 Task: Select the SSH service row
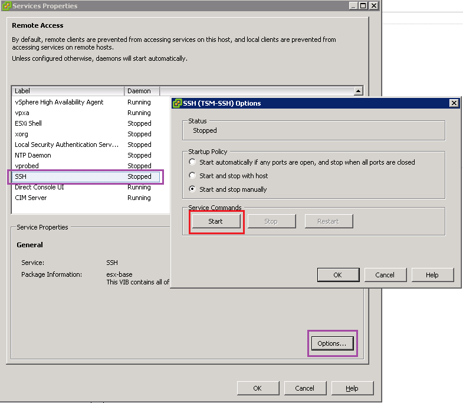[86, 176]
